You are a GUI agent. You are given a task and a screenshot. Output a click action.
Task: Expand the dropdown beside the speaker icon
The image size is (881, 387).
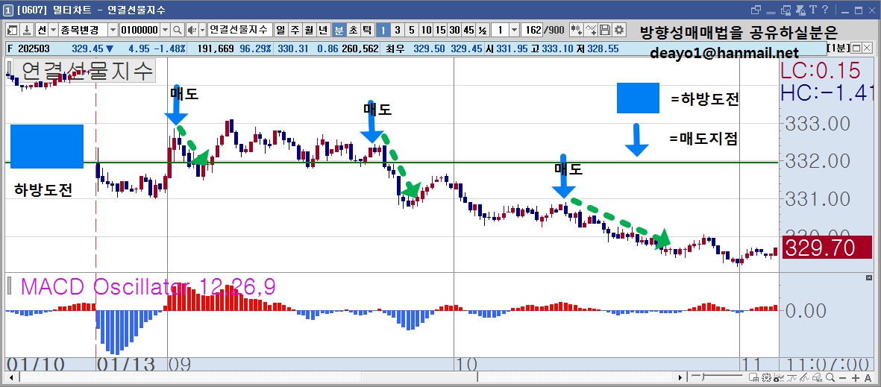[x=203, y=30]
